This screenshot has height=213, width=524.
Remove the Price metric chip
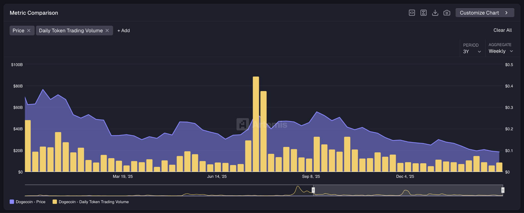point(29,31)
